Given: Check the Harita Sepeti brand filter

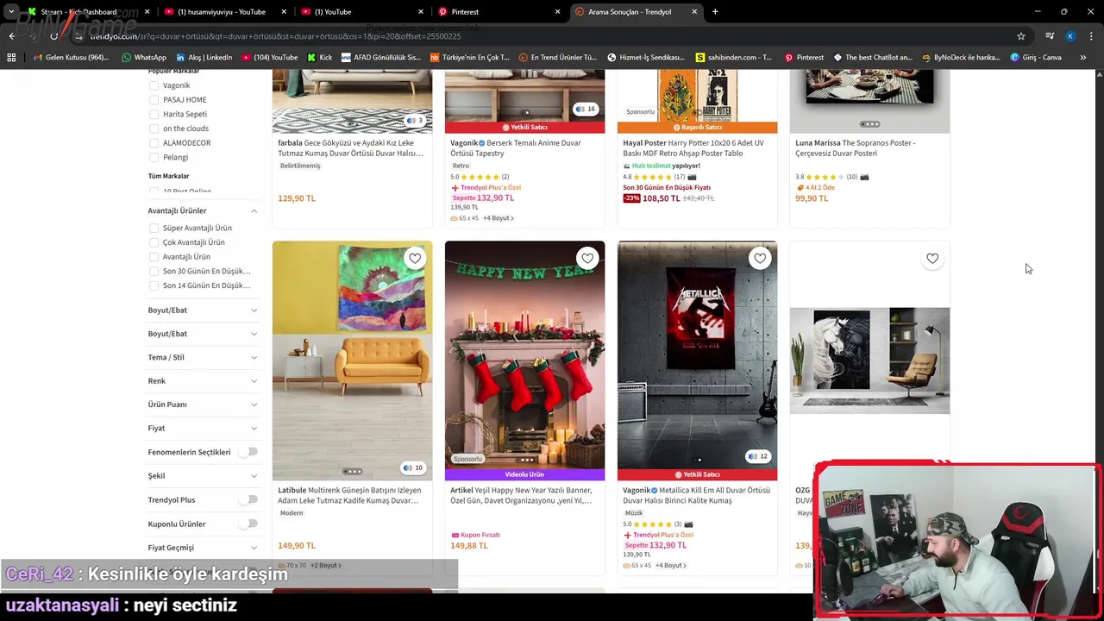Looking at the screenshot, I should [154, 114].
